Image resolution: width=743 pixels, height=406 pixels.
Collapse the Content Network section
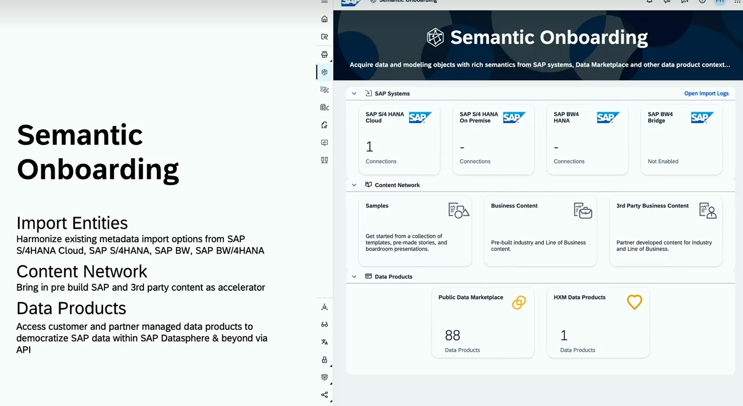pos(354,184)
